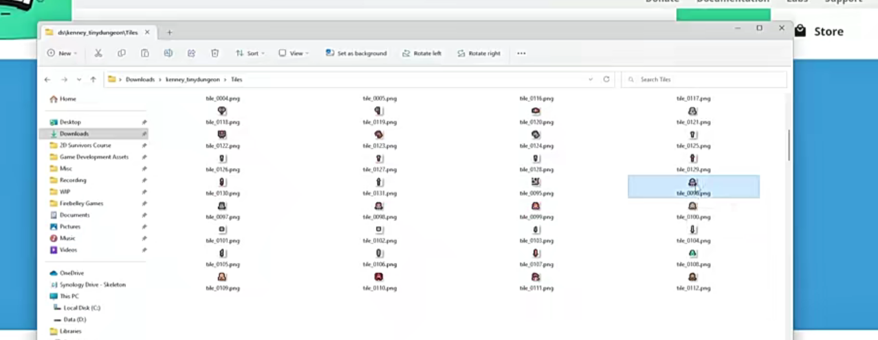Click the Paste clipboard icon
The height and width of the screenshot is (340, 878).
(x=145, y=54)
